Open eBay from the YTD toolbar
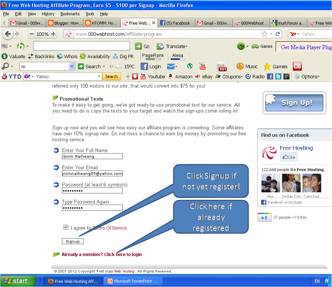 204,76
